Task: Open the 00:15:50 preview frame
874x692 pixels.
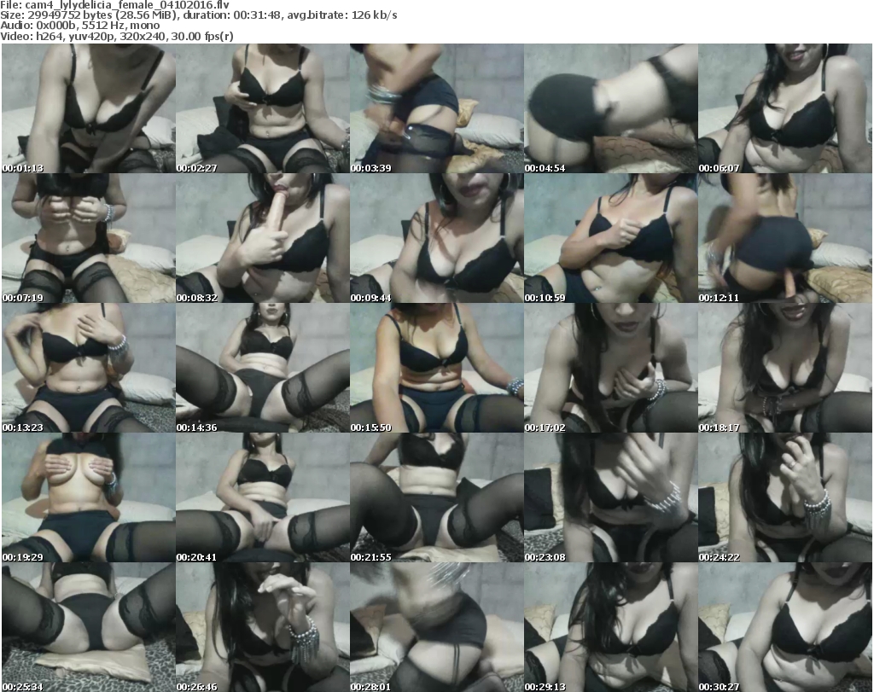Action: [437, 368]
